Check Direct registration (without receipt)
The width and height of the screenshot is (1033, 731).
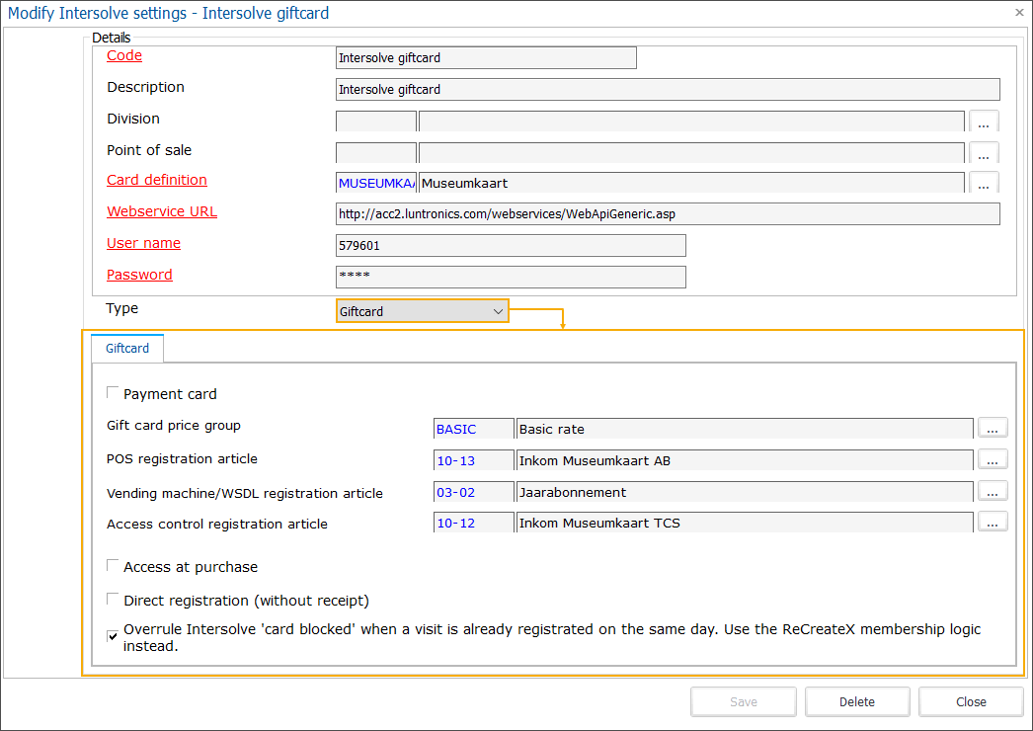pos(113,599)
